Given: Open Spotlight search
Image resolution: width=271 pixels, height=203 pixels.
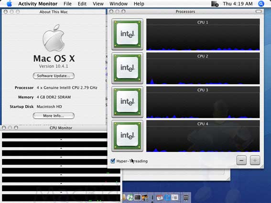Looking at the screenshot, I should coord(261,4).
